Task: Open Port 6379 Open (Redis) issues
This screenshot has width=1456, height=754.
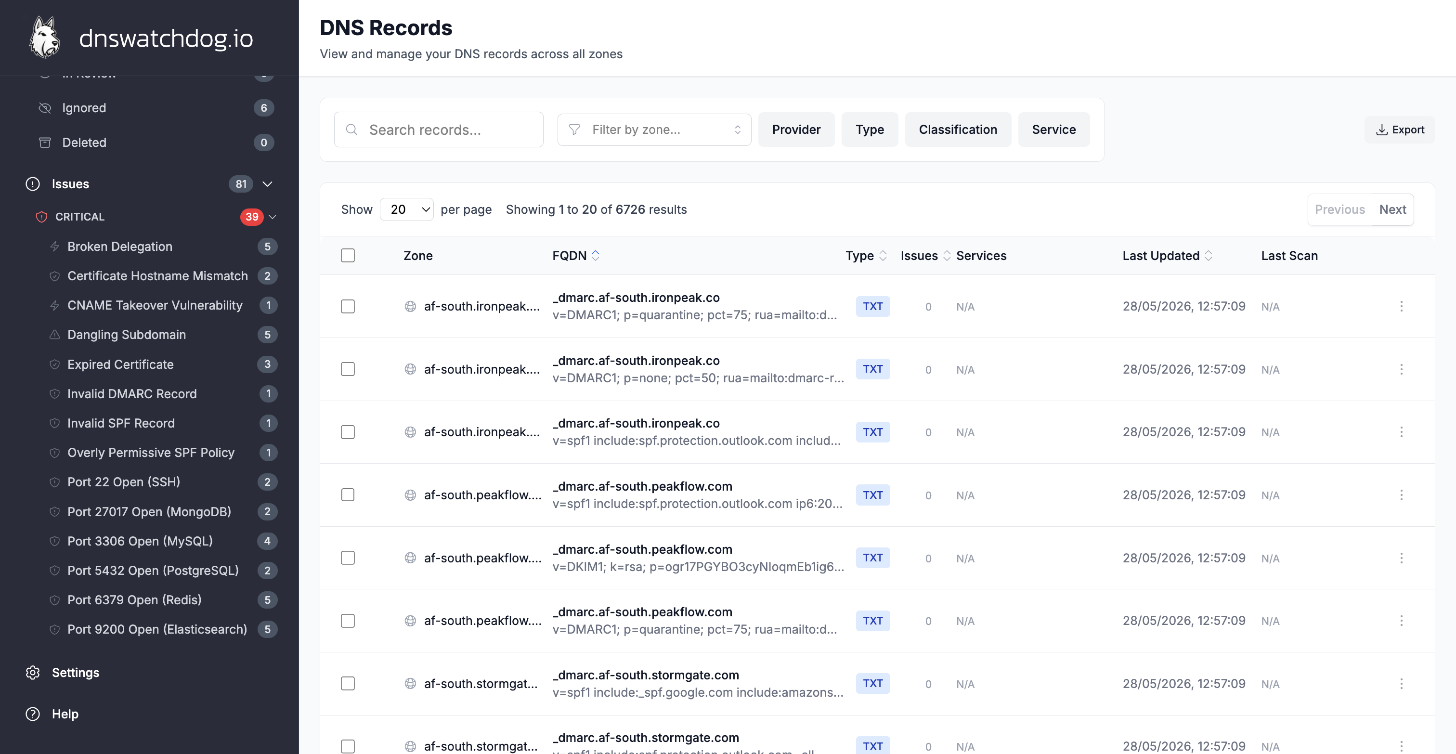Action: pos(163,600)
